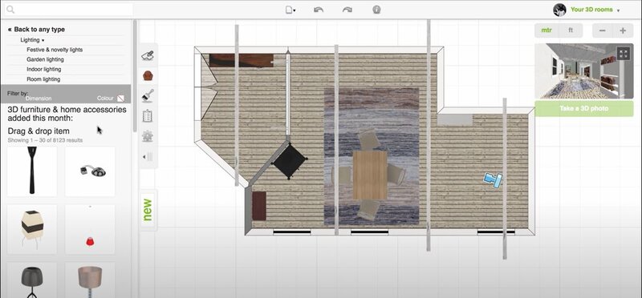Switch units to mtr
This screenshot has height=298, width=642.
[x=547, y=30]
